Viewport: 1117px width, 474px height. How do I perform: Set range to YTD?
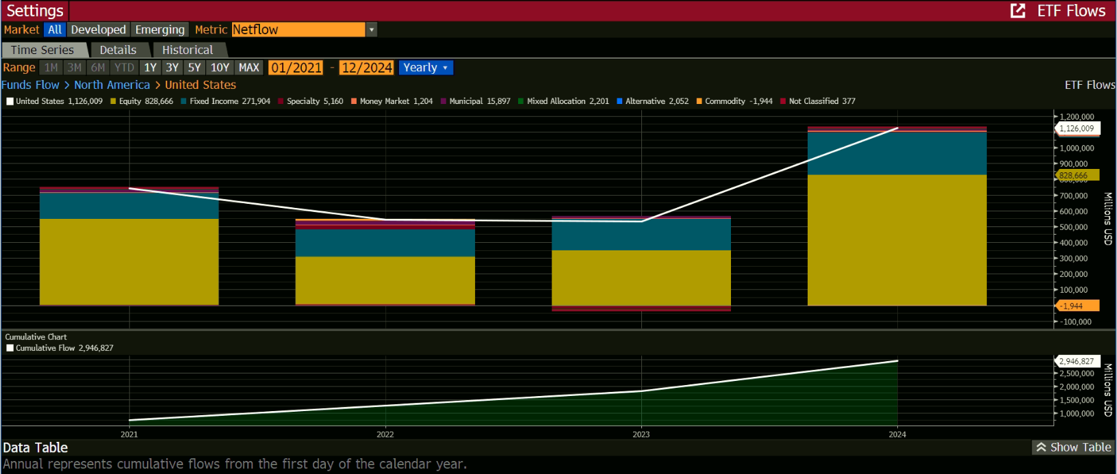(x=125, y=68)
